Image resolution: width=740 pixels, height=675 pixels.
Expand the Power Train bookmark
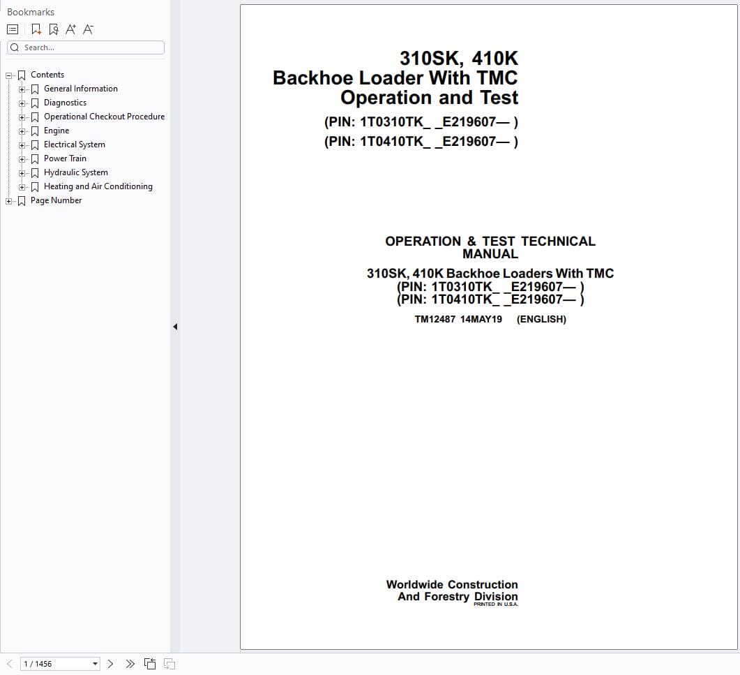[22, 159]
